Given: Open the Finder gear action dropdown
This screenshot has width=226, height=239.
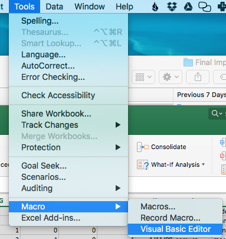Looking at the screenshot, I should pos(171,77).
